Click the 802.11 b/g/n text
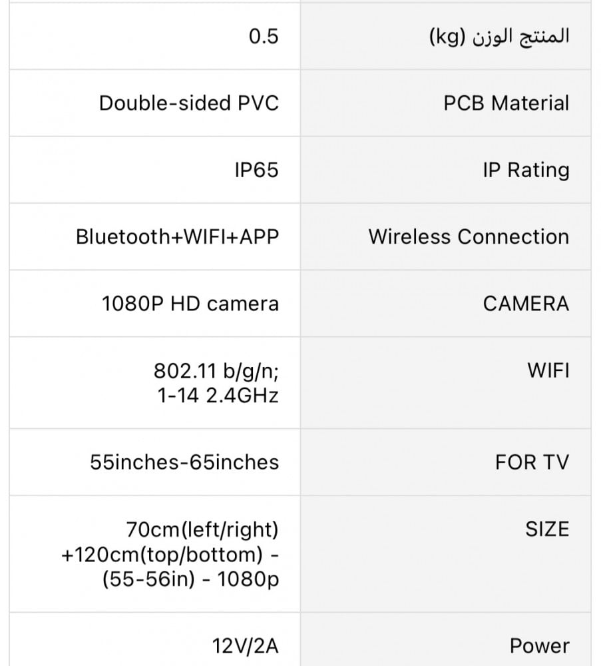This screenshot has height=666, width=601. [x=216, y=370]
